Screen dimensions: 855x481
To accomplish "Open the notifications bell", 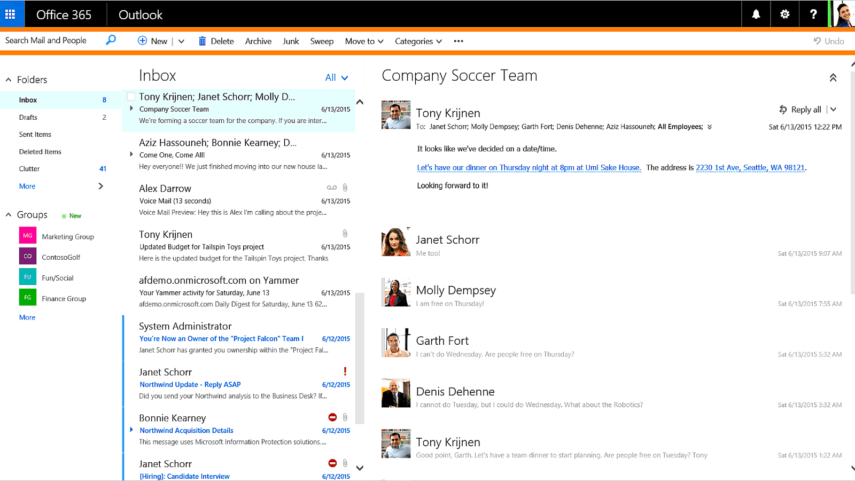I will (756, 14).
